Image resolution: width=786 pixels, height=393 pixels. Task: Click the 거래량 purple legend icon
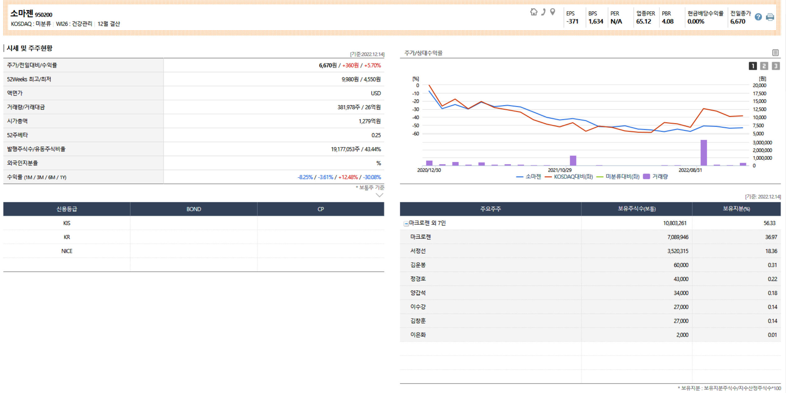[x=647, y=177]
